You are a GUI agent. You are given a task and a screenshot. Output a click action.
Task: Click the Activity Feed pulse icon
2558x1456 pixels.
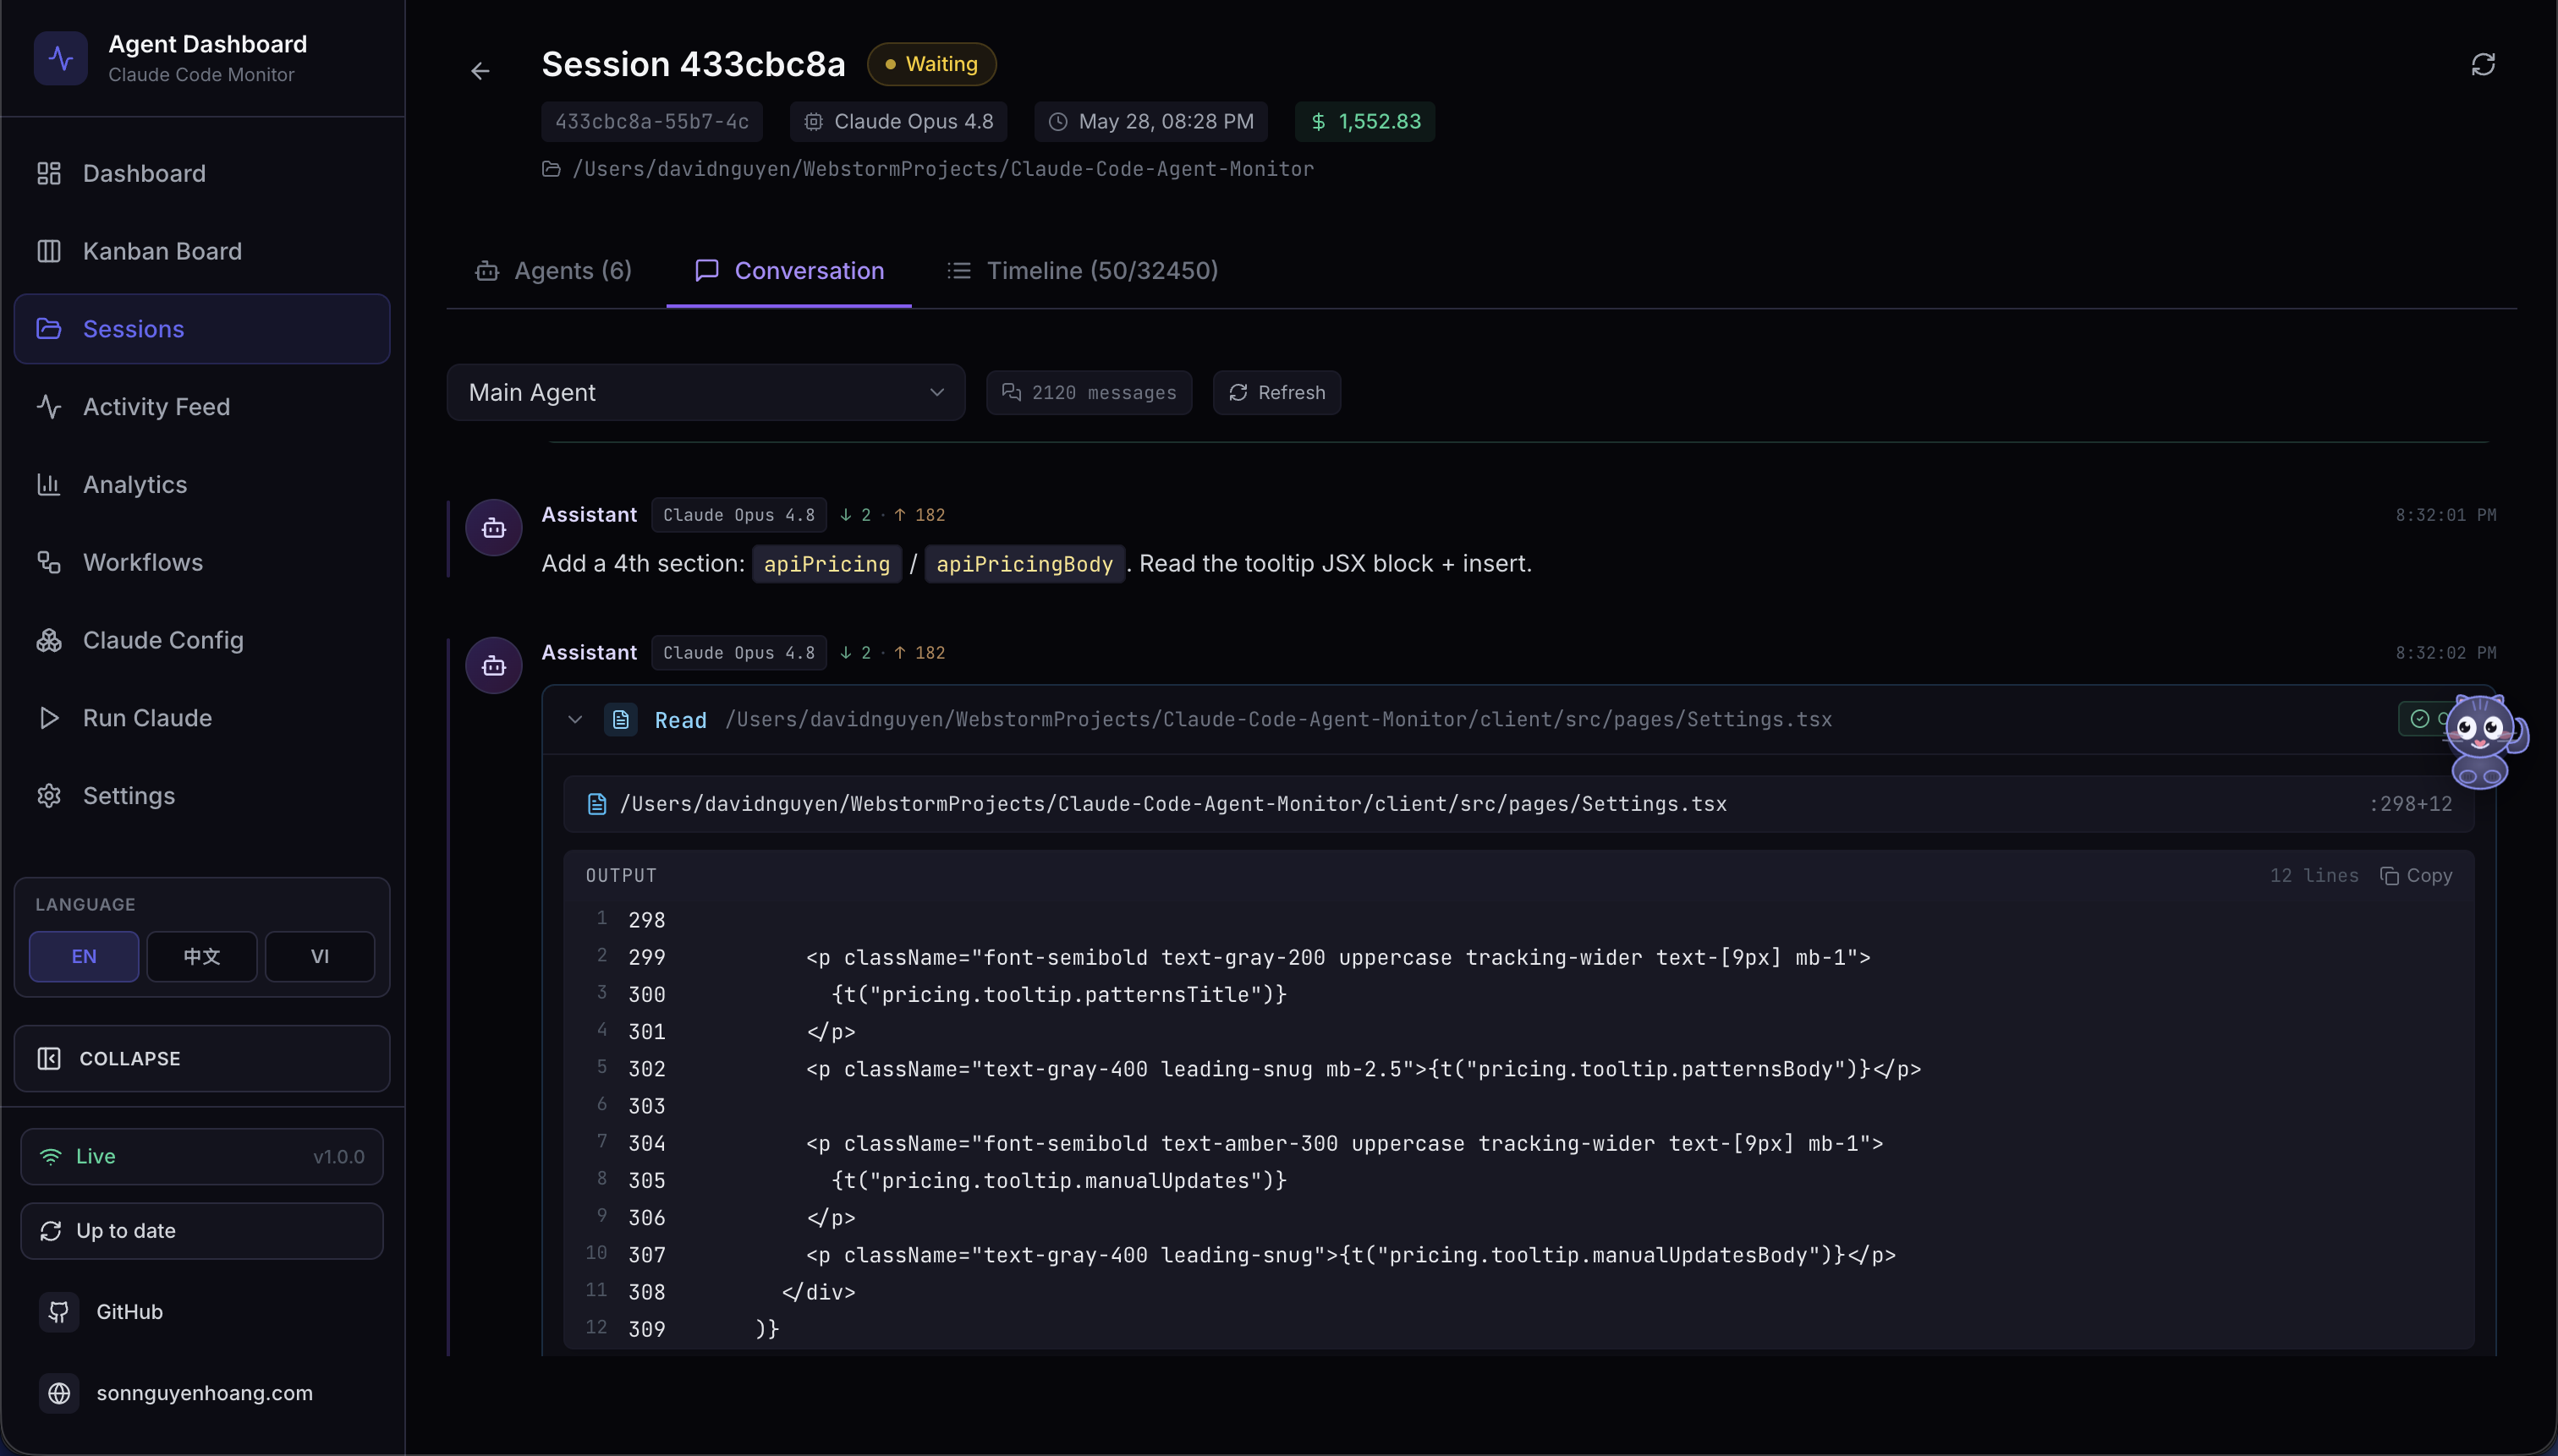coord(49,407)
